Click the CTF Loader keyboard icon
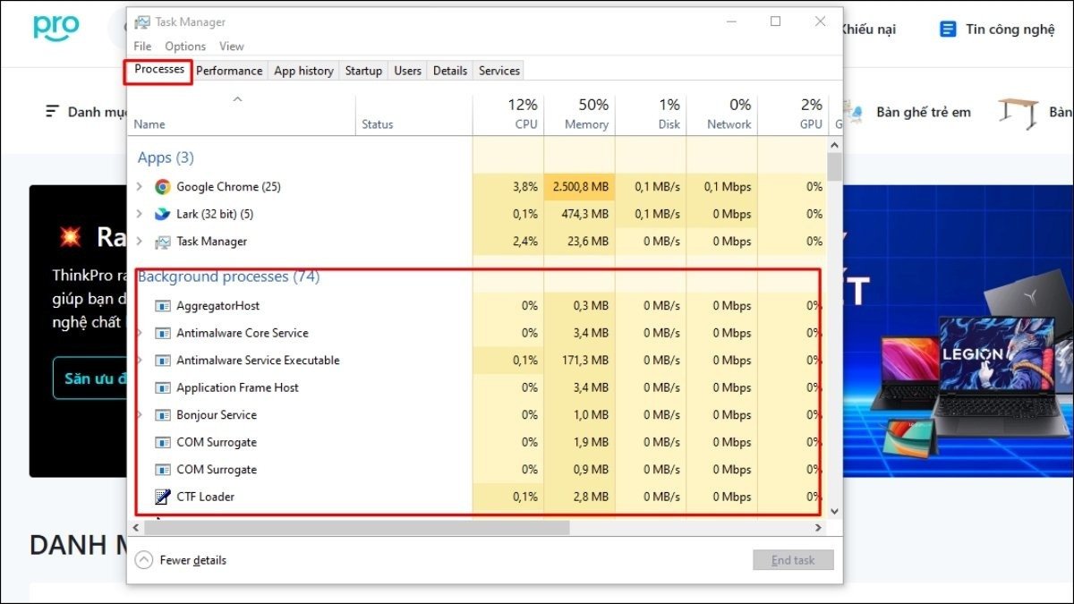The image size is (1074, 604). coord(165,497)
